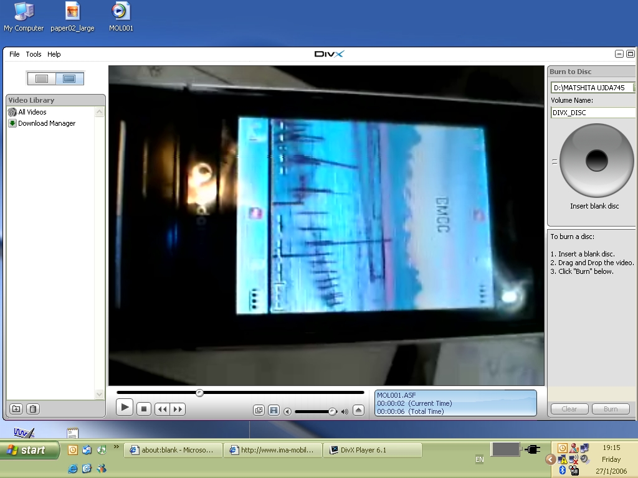The image size is (638, 478).
Task: Open the disc drive dropdown
Action: (x=634, y=88)
